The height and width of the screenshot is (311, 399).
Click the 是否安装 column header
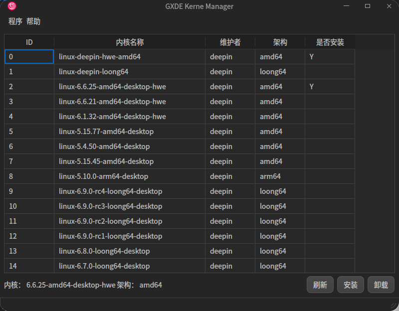click(x=330, y=42)
